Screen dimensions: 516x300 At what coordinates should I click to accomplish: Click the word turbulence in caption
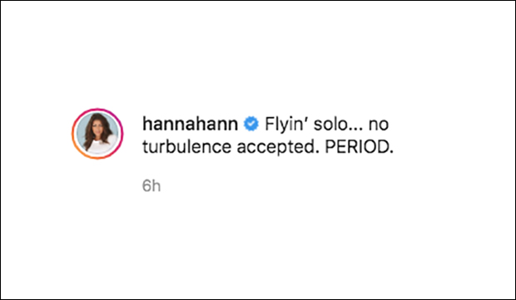[187, 147]
